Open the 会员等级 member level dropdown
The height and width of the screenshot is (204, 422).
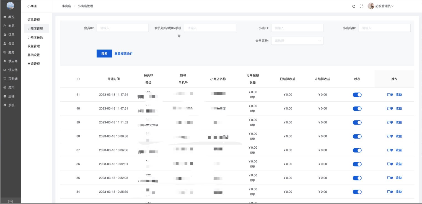coord(297,41)
